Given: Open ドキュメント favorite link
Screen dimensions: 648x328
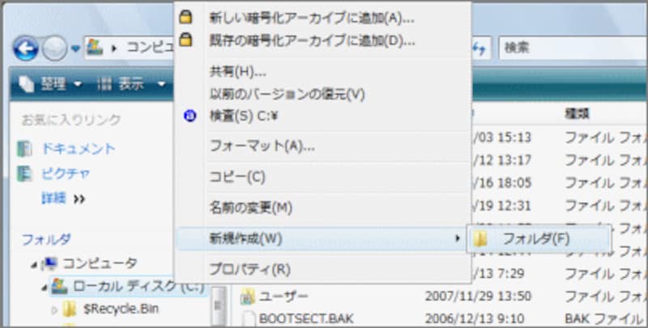Looking at the screenshot, I should [x=79, y=149].
